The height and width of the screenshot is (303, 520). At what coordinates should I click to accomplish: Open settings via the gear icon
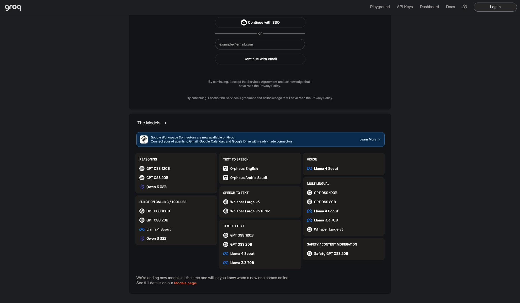point(465,7)
